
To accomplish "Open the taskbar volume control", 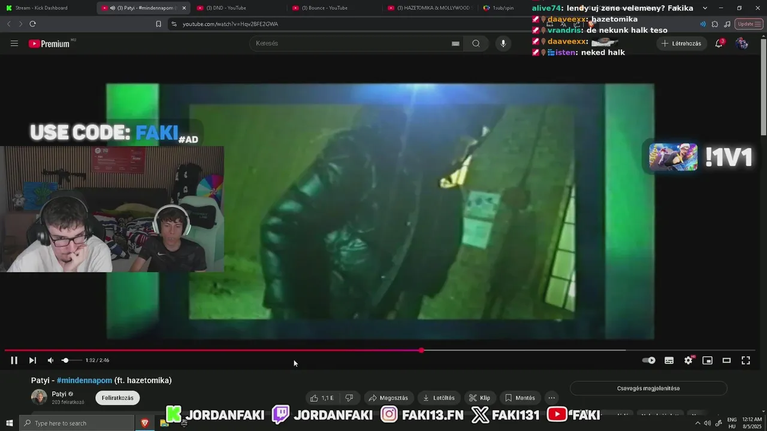I will coord(707,423).
